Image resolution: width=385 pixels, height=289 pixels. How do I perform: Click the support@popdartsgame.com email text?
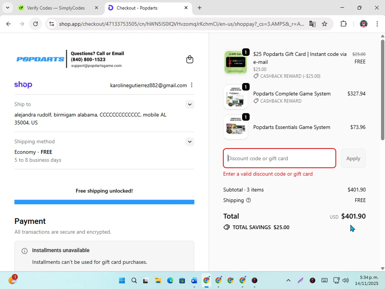pos(97,66)
